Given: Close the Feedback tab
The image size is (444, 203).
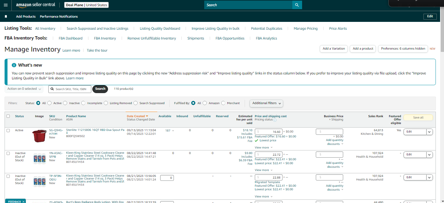Looking at the screenshot, I should (x=23, y=202).
